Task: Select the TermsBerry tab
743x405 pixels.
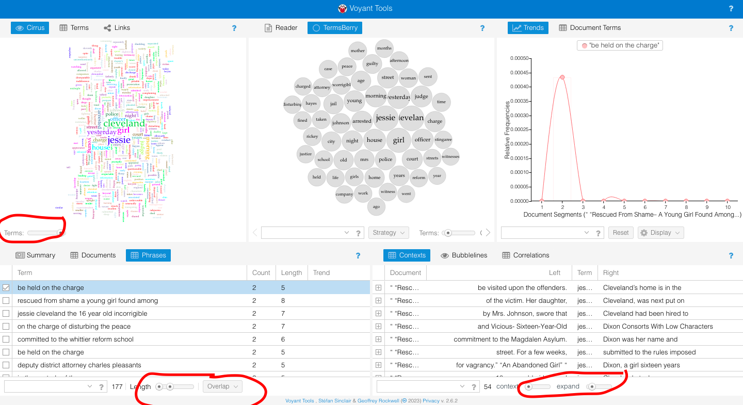Action: 335,28
